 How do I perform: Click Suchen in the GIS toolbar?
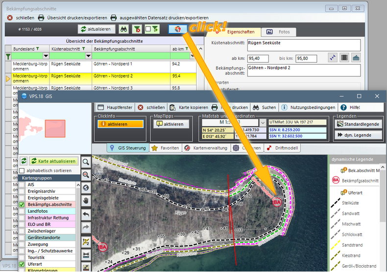pyautogui.click(x=265, y=107)
